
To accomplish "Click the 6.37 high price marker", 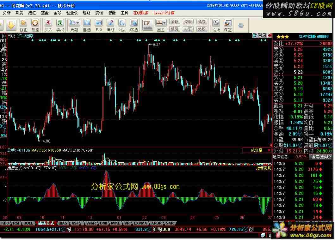I will [x=154, y=45].
